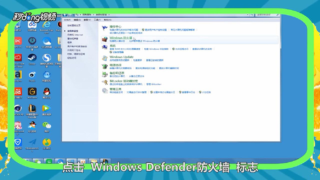Click the WeChat icon in the taskbar
This screenshot has width=320, height=180.
38,162
